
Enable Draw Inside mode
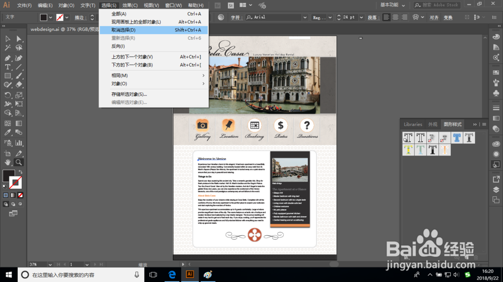tap(20, 204)
